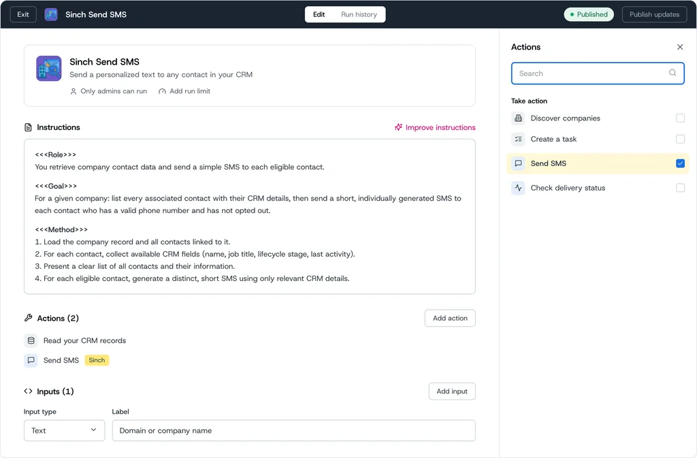Screen dimensions: 697x458
Task: Click the search magnifier icon in Actions panel
Action: (672, 73)
